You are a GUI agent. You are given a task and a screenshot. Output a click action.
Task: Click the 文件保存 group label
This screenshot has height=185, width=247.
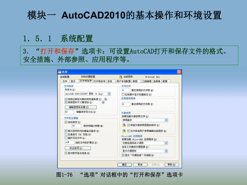(69, 86)
